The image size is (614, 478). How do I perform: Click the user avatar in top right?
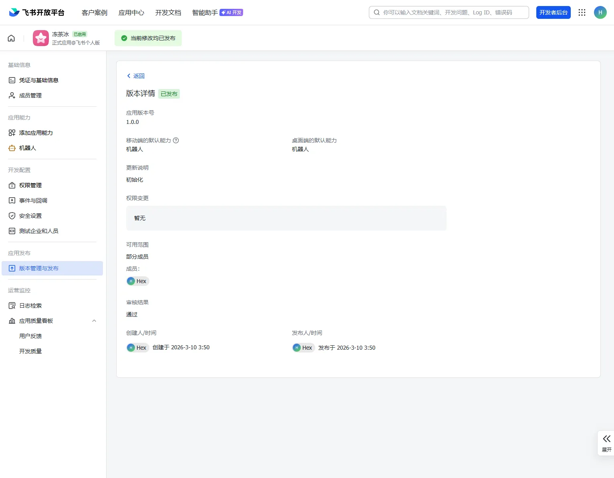coord(600,12)
